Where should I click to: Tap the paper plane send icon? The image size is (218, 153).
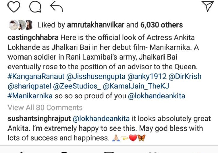click(x=207, y=6)
